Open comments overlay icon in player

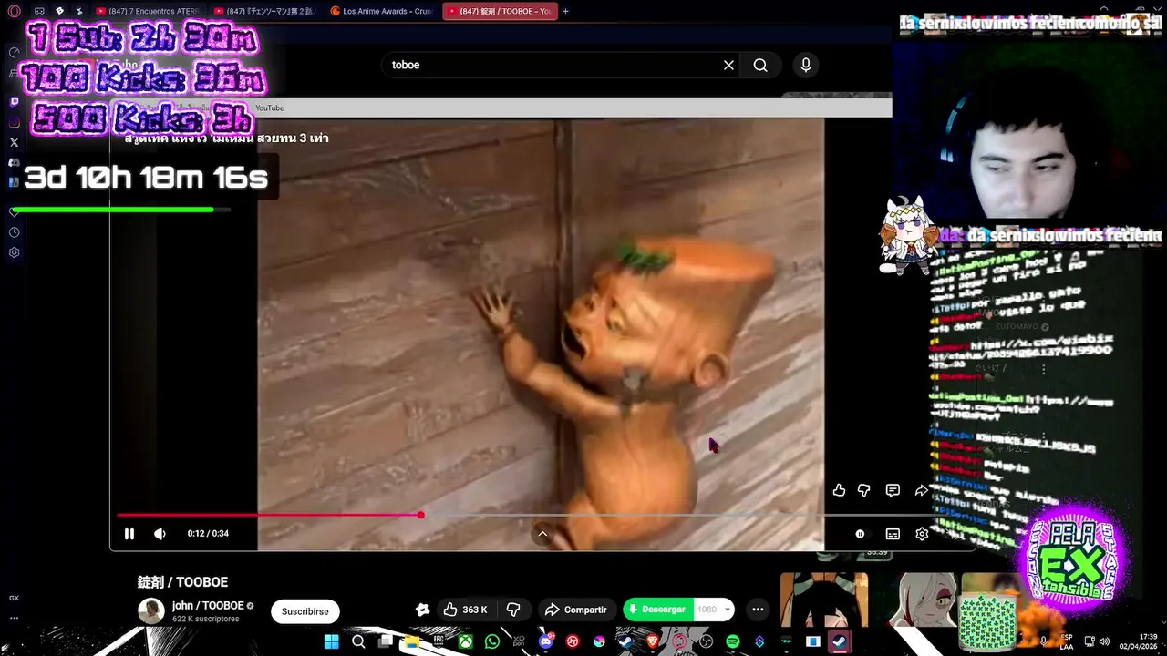[893, 490]
